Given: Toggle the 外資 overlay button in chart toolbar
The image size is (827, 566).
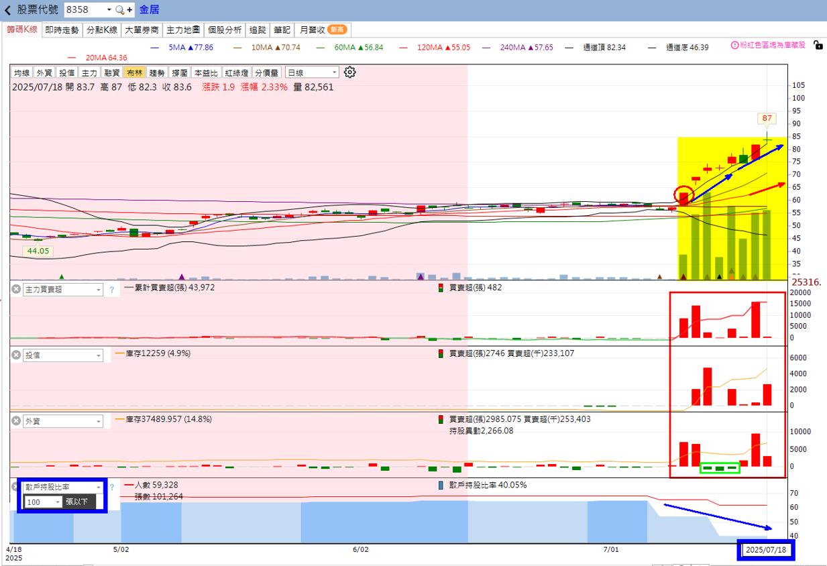Looking at the screenshot, I should (44, 72).
